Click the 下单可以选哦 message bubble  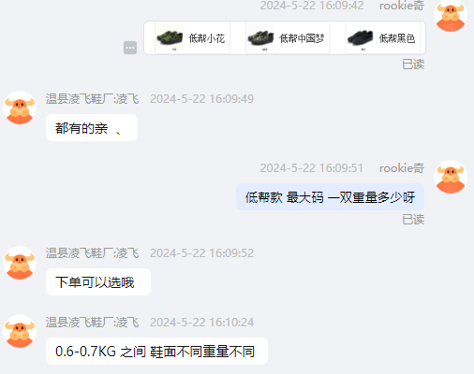coord(98,282)
